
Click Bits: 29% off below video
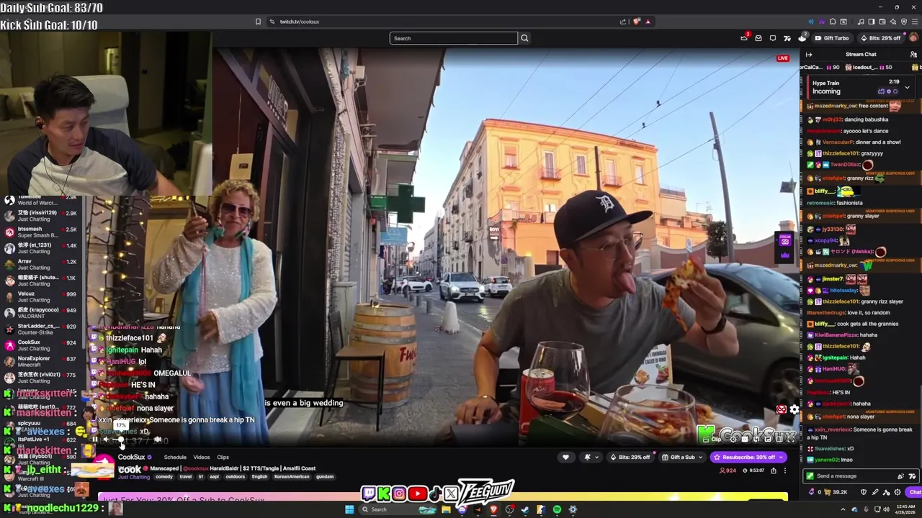tap(630, 457)
